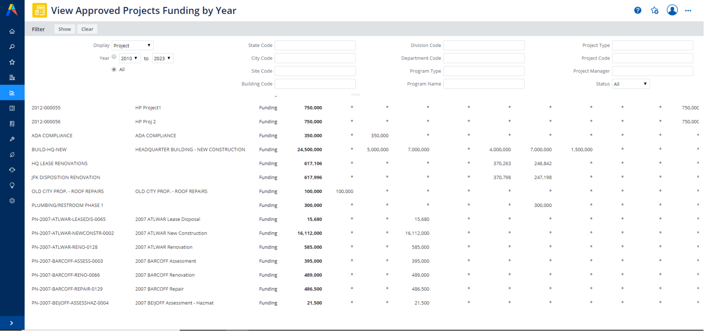Click the lightbulb icon in sidebar
The width and height of the screenshot is (704, 331).
[12, 185]
